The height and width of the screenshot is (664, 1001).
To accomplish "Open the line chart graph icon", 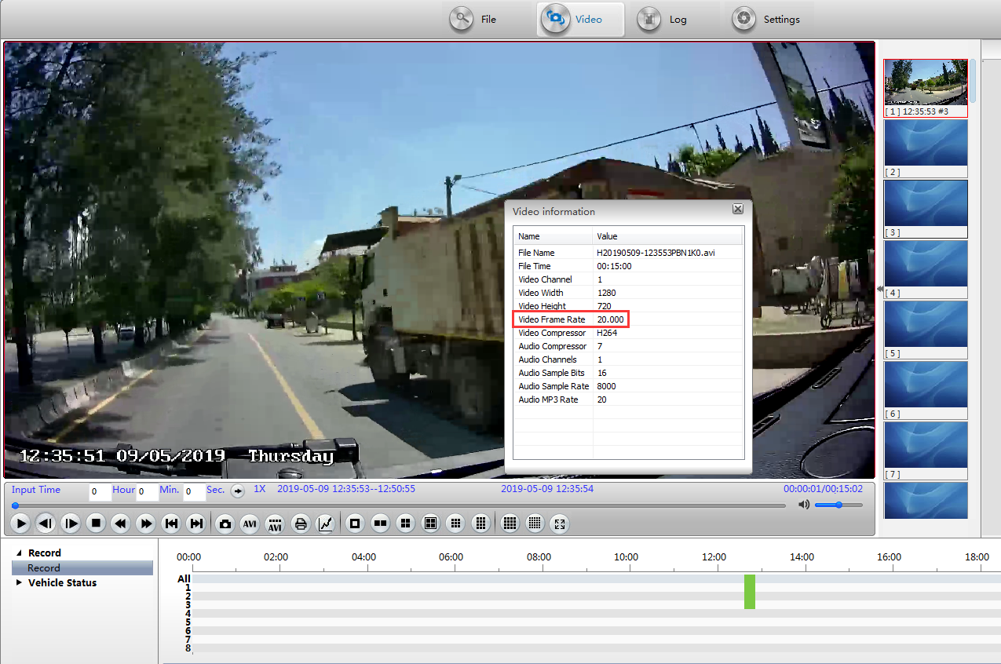I will click(325, 524).
